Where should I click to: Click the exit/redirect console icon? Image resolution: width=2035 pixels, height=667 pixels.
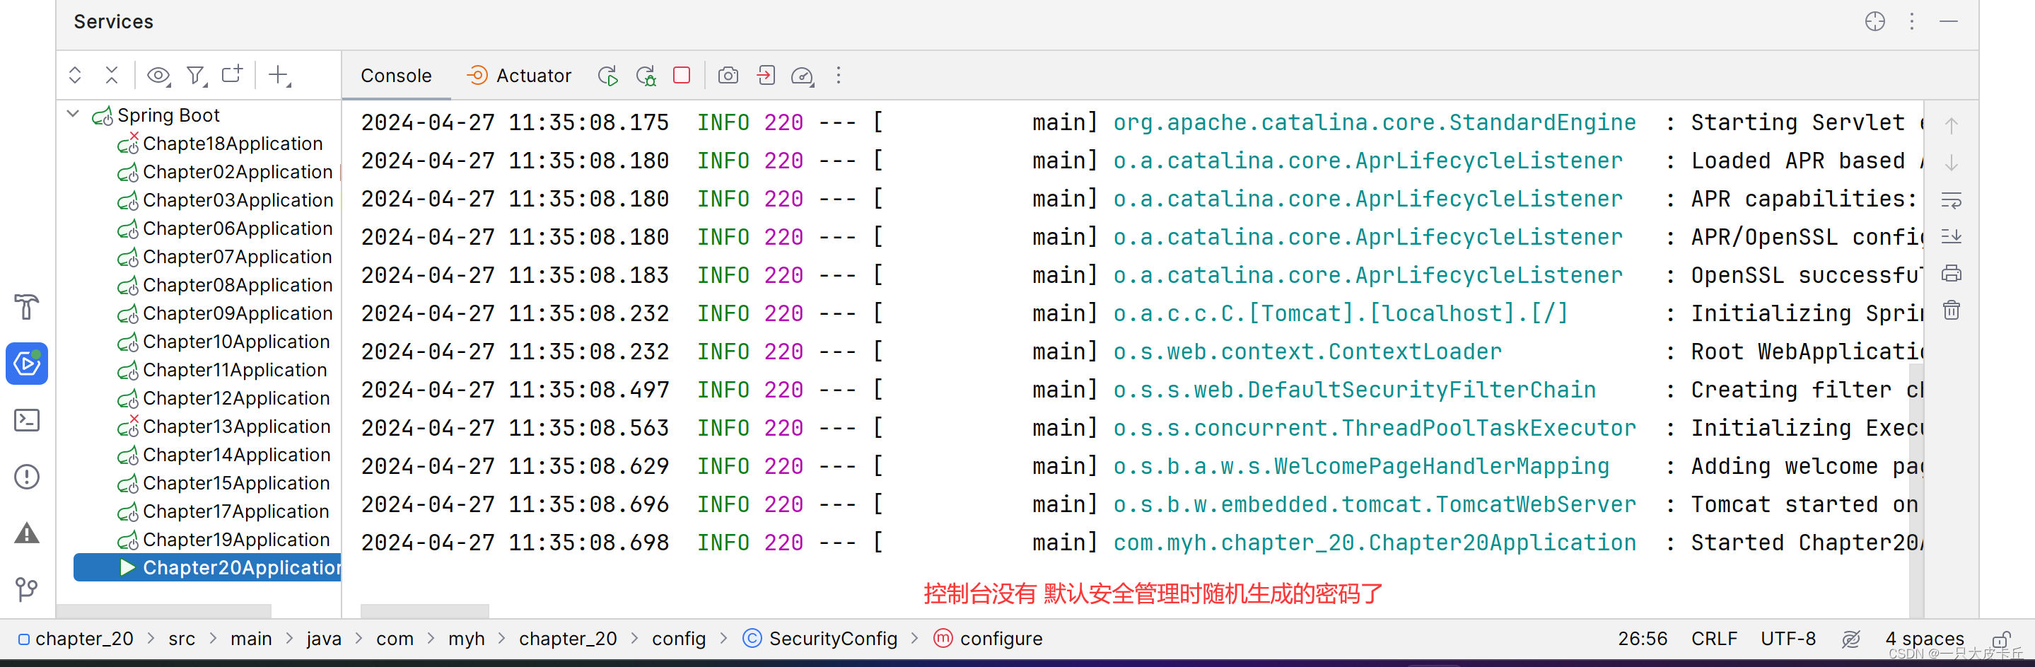point(766,76)
